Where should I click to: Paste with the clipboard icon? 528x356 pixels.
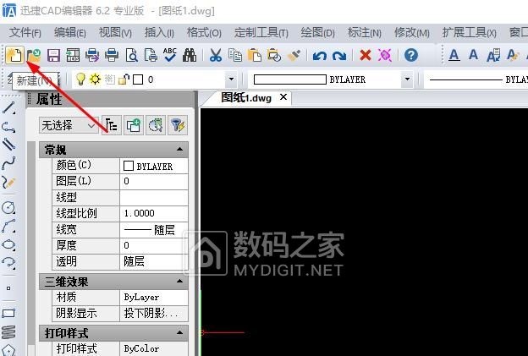pos(254,55)
